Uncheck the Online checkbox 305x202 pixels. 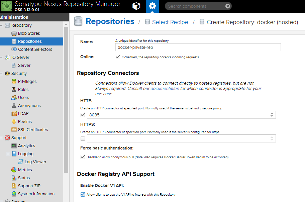[118, 57]
